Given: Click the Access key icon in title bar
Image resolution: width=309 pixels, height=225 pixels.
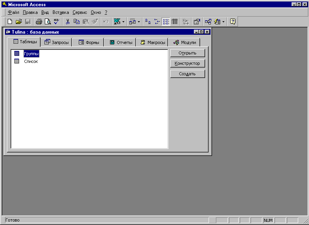Looking at the screenshot, I should 5,4.
